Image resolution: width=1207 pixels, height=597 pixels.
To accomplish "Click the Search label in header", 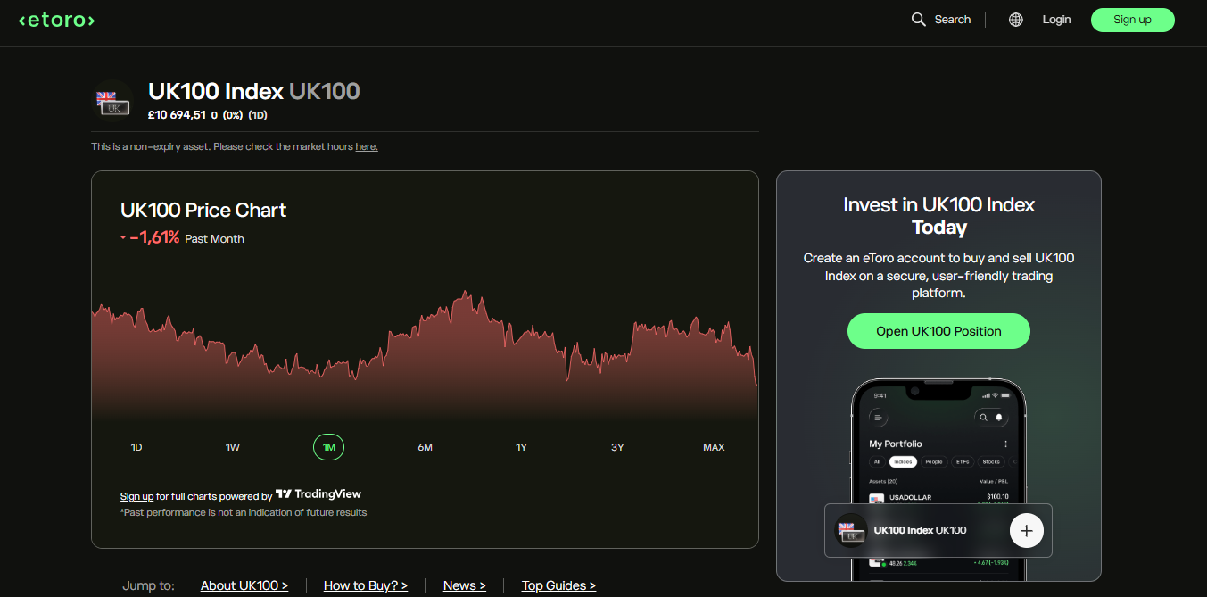I will tap(952, 20).
